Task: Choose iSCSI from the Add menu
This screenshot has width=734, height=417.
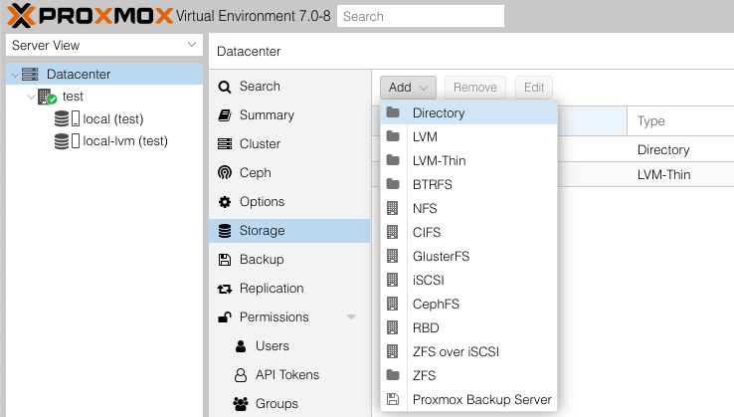Action: (x=469, y=281)
